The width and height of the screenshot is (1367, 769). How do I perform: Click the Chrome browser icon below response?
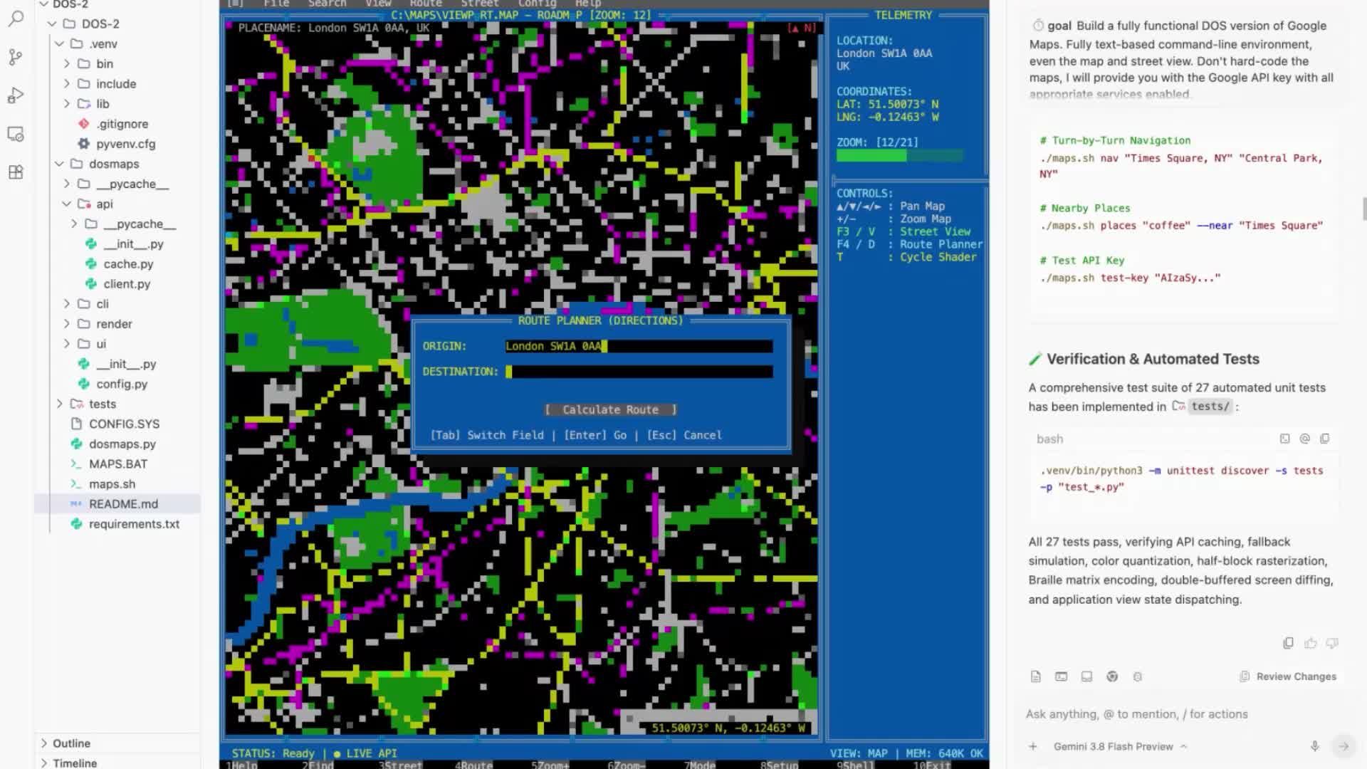pyautogui.click(x=1112, y=676)
